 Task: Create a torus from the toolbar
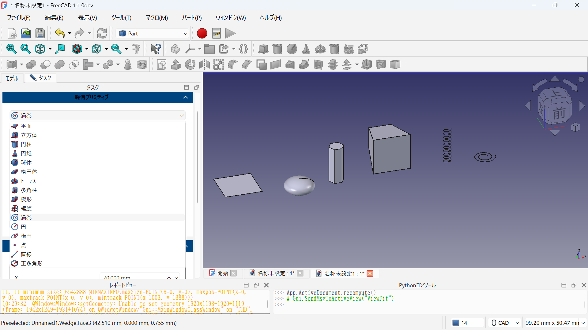click(320, 49)
